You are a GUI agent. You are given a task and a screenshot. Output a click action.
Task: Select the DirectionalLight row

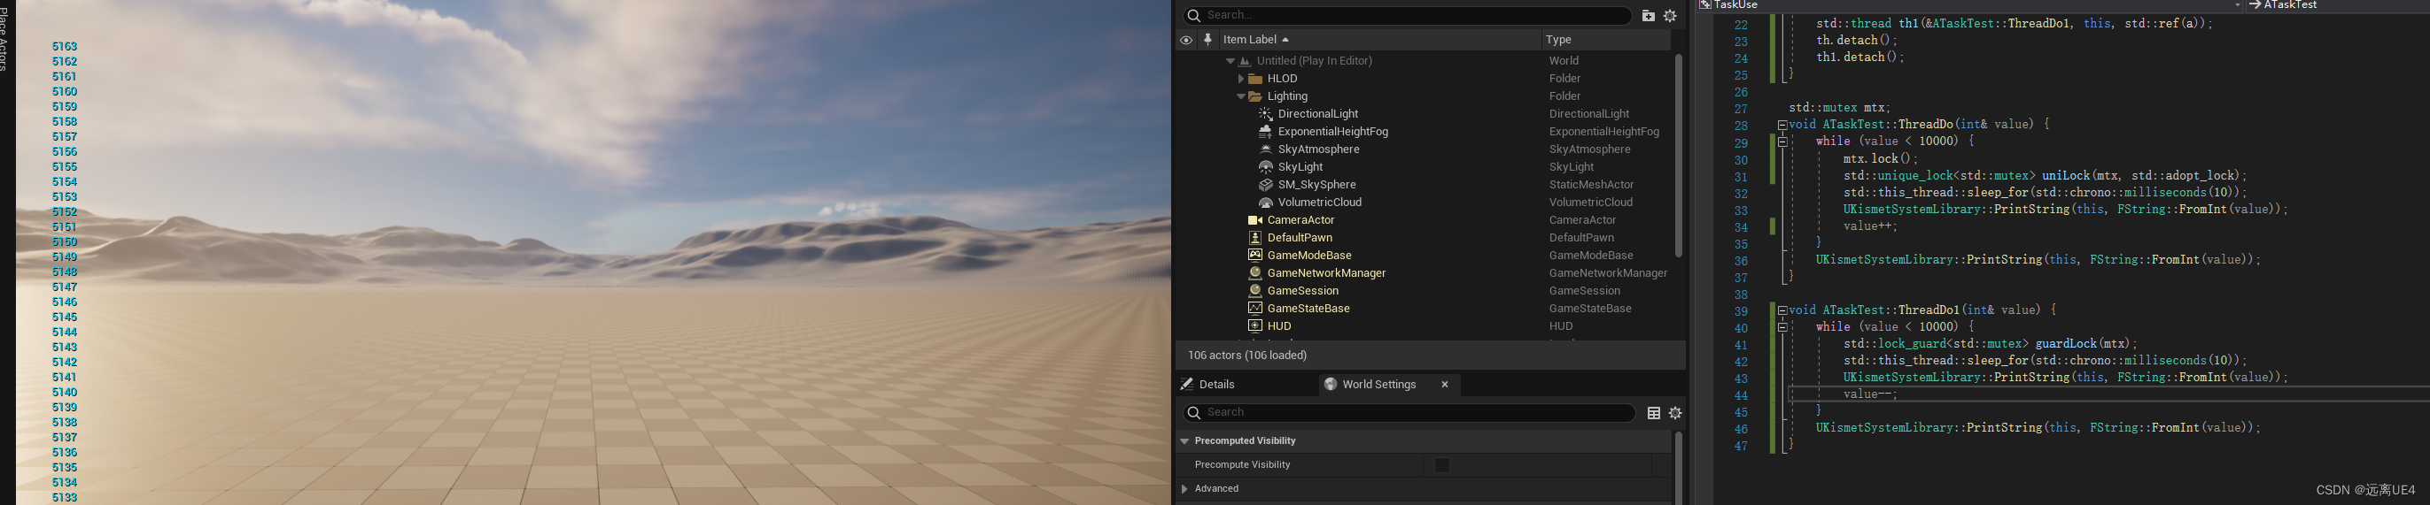(1423, 114)
